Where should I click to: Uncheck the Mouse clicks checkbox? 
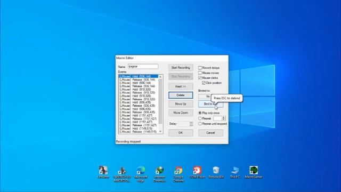[x=200, y=78]
